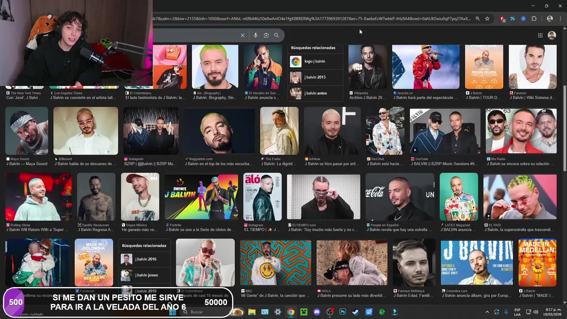Open Photoshop from the taskbar
567x319 pixels.
point(342,312)
